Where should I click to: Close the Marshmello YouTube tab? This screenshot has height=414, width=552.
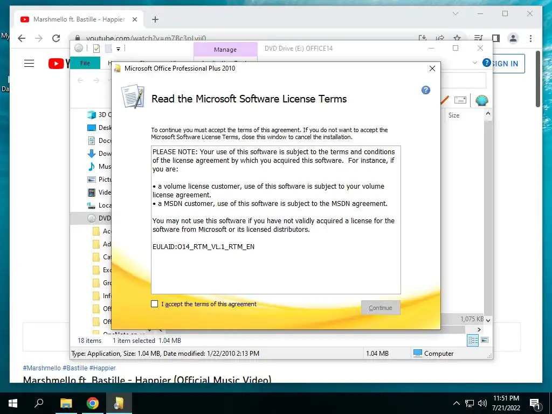[x=134, y=19]
